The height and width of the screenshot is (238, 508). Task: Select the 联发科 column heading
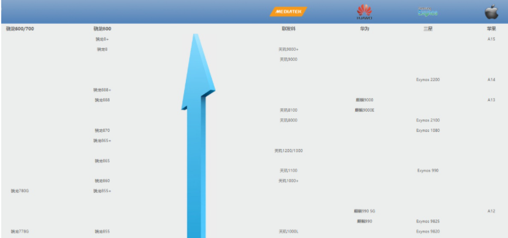point(288,29)
